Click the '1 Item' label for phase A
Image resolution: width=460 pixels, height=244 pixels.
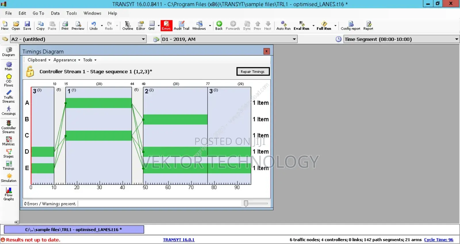point(260,103)
